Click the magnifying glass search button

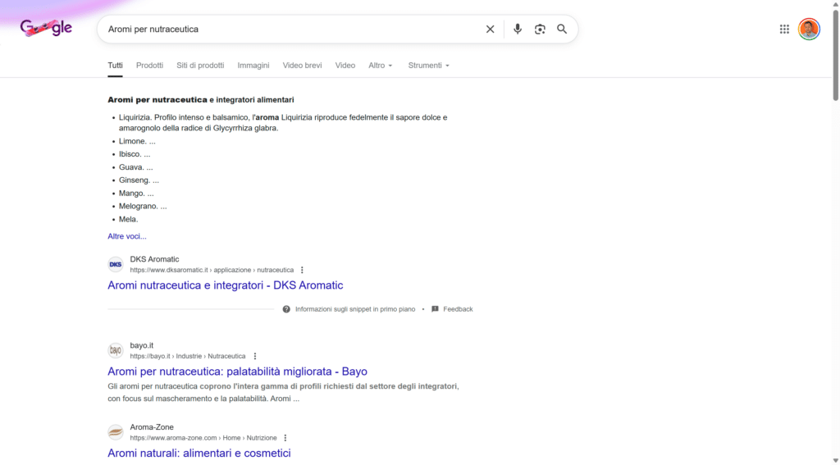pyautogui.click(x=562, y=29)
